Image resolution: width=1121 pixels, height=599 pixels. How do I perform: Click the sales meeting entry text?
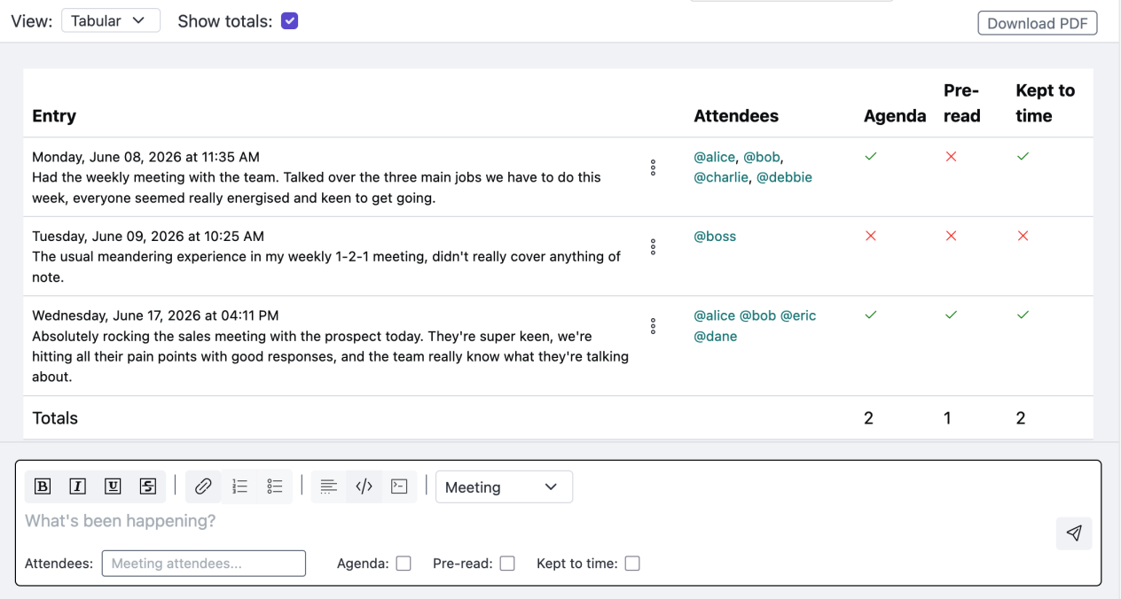[x=330, y=356]
